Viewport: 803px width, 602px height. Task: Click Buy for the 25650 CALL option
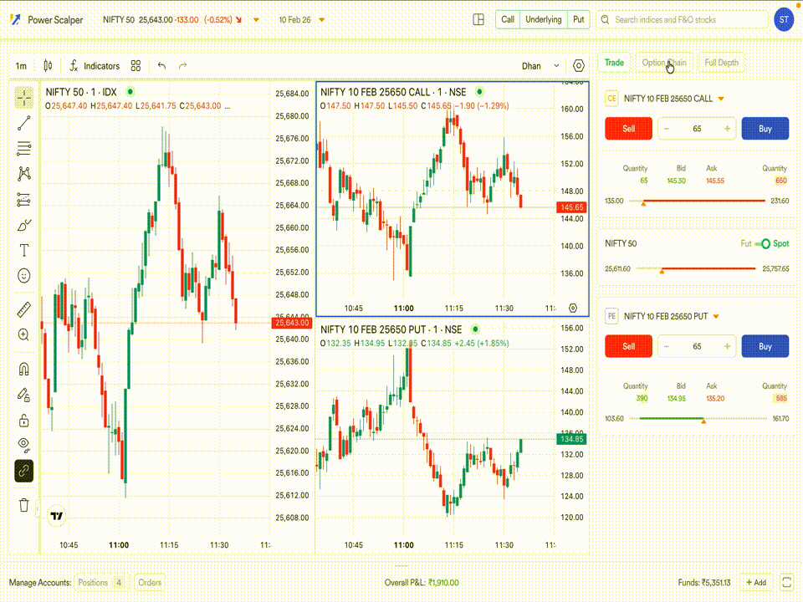pos(765,129)
